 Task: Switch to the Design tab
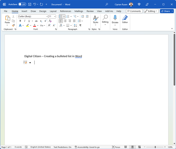pyautogui.click(x=43, y=11)
